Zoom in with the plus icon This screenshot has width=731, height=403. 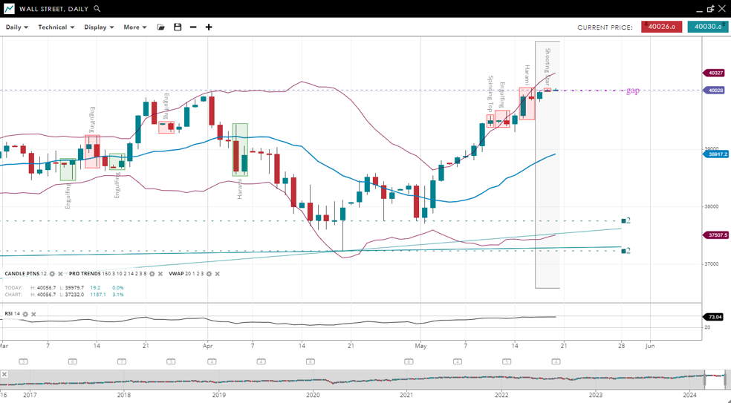[209, 27]
